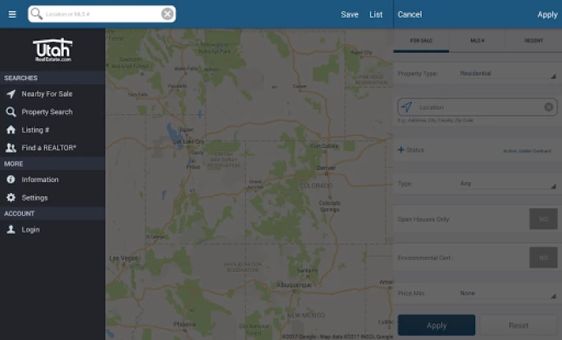Toggle Open Houses Only switch
The width and height of the screenshot is (562, 340).
[543, 219]
